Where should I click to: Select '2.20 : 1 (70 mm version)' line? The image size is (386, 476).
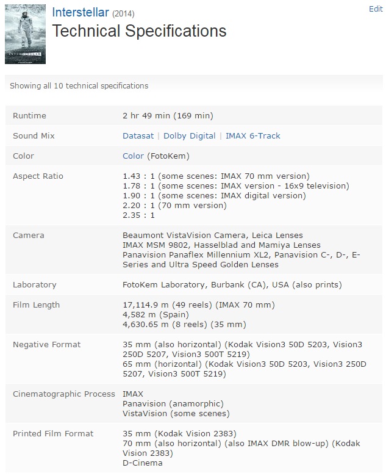point(174,205)
